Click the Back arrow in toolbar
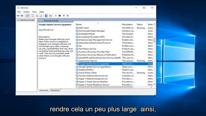Viewport: 206px width, 116px height. pos(18,16)
